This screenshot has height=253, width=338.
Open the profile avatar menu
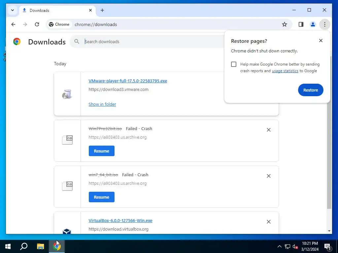point(313,24)
